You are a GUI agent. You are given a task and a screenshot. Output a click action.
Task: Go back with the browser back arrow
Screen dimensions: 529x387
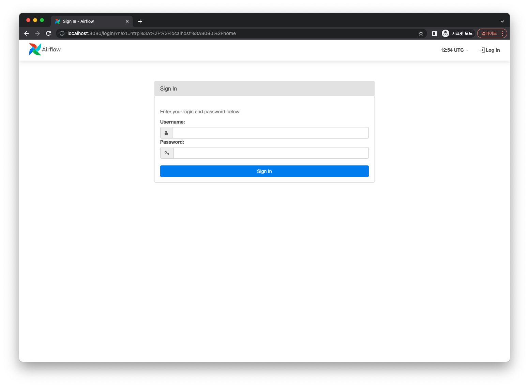coord(27,33)
